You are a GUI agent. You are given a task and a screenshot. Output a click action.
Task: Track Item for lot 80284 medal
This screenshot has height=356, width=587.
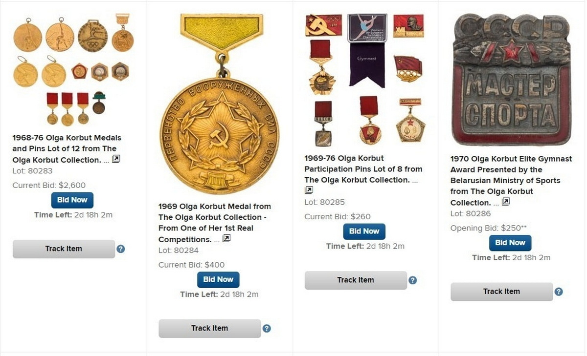point(209,329)
